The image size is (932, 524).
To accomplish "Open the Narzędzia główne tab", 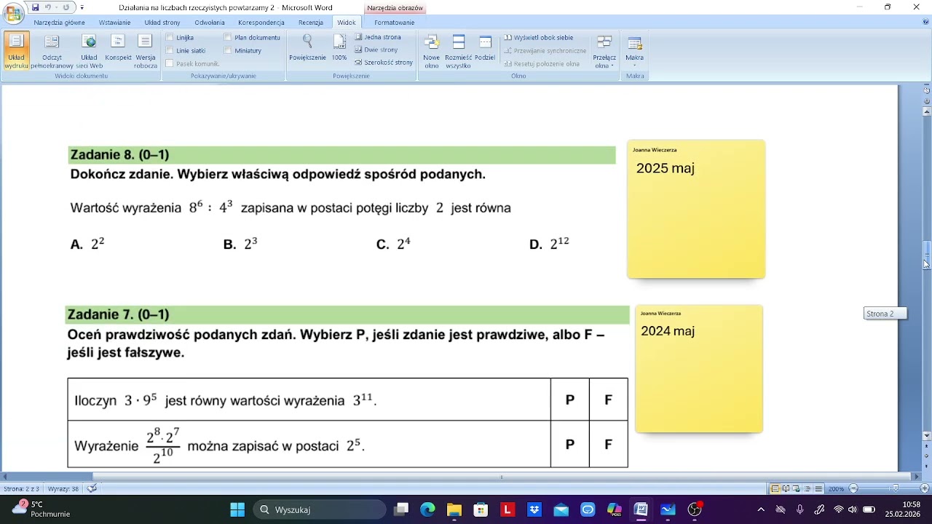I will [x=60, y=23].
